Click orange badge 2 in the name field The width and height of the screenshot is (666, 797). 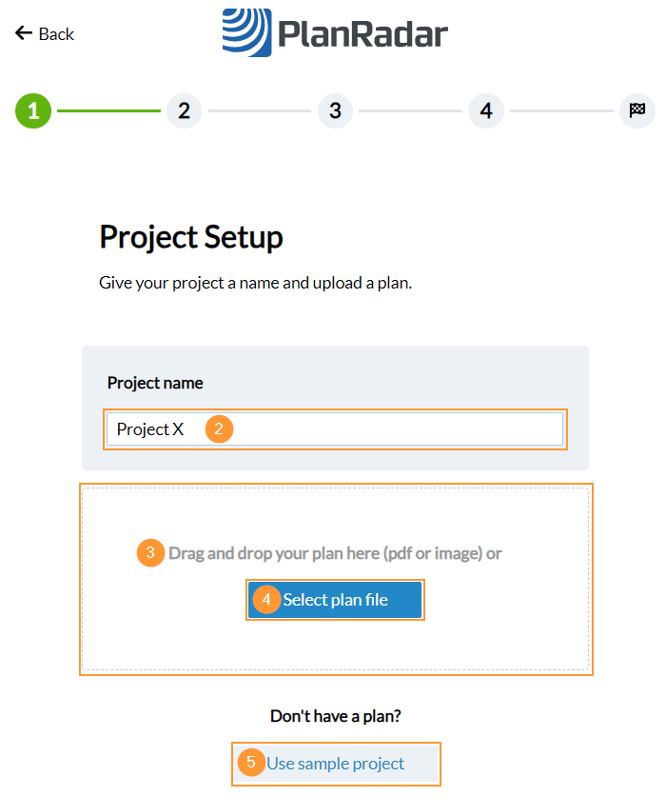click(219, 429)
